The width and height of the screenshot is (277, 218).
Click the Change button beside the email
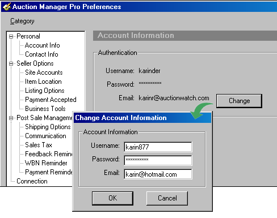(x=239, y=101)
